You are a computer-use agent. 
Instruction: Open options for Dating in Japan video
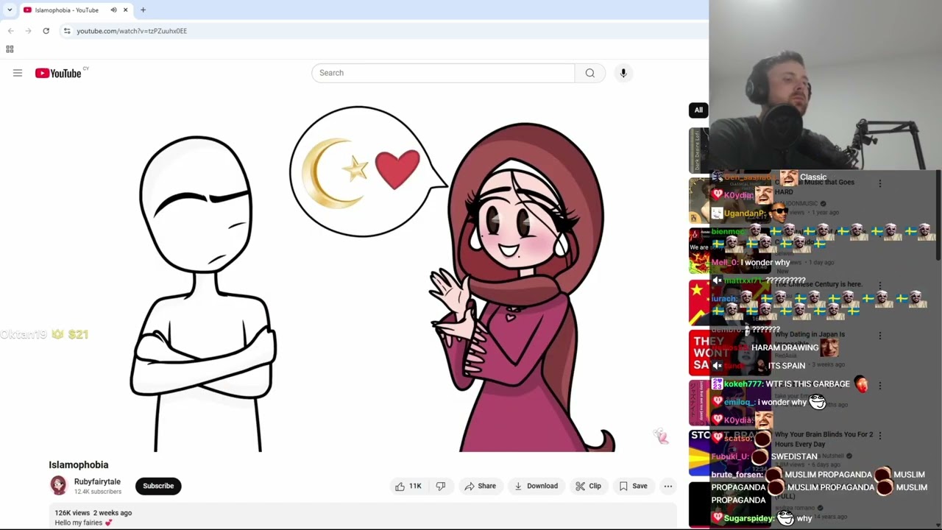click(880, 336)
